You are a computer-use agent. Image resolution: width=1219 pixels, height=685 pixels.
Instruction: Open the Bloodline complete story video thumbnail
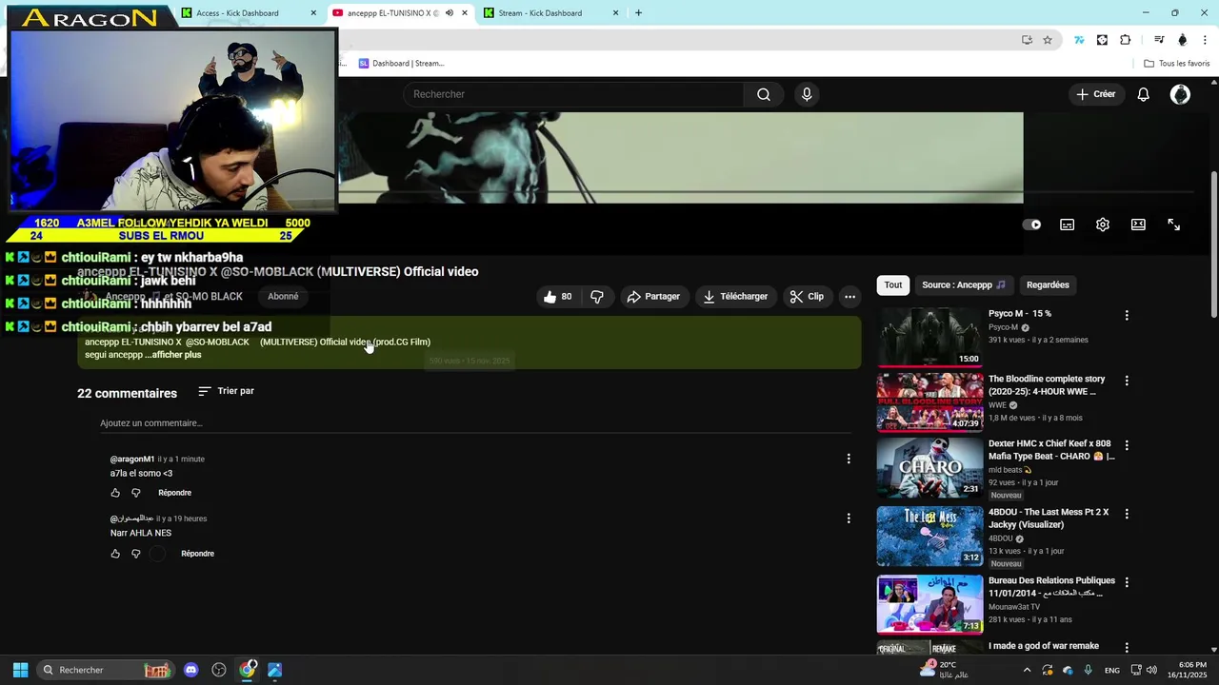[x=929, y=402]
